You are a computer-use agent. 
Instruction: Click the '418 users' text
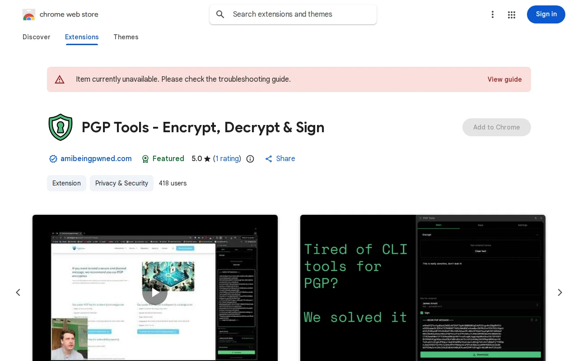point(172,183)
